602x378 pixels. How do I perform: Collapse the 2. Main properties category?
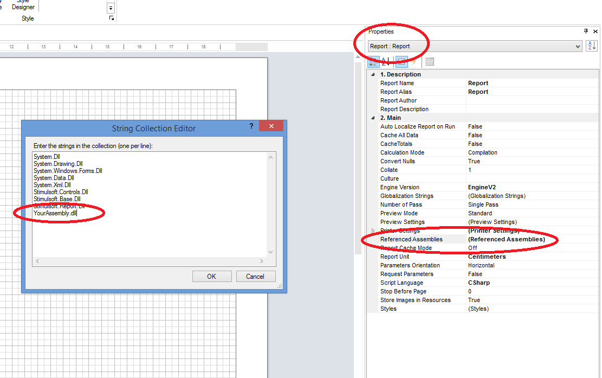pyautogui.click(x=372, y=117)
